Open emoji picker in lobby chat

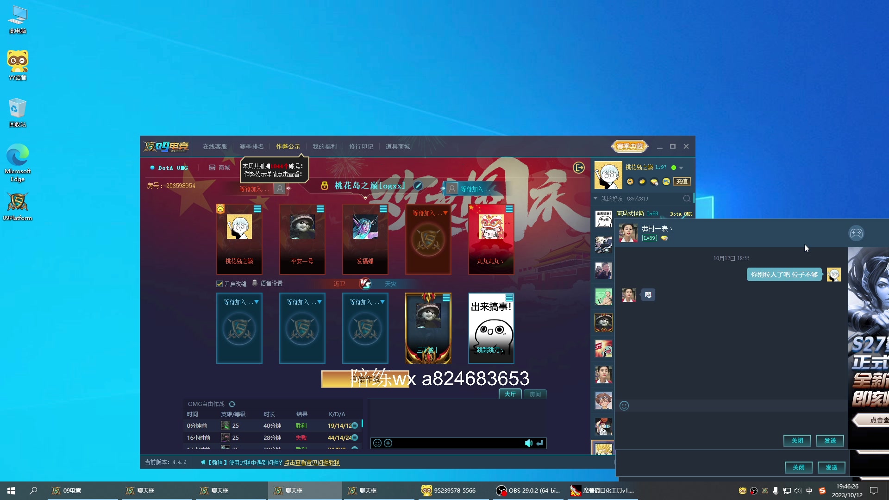(377, 443)
